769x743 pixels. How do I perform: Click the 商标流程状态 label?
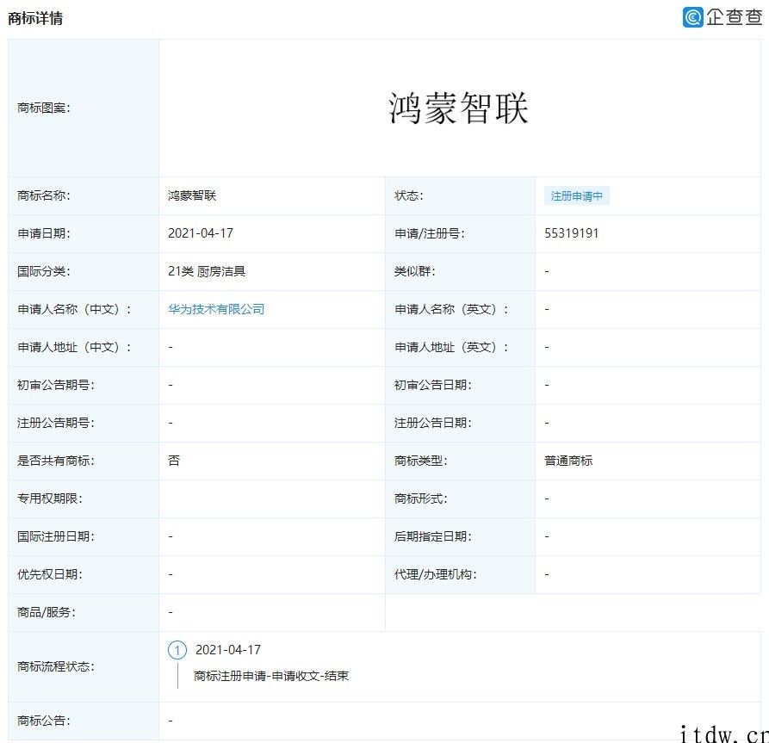(56, 666)
